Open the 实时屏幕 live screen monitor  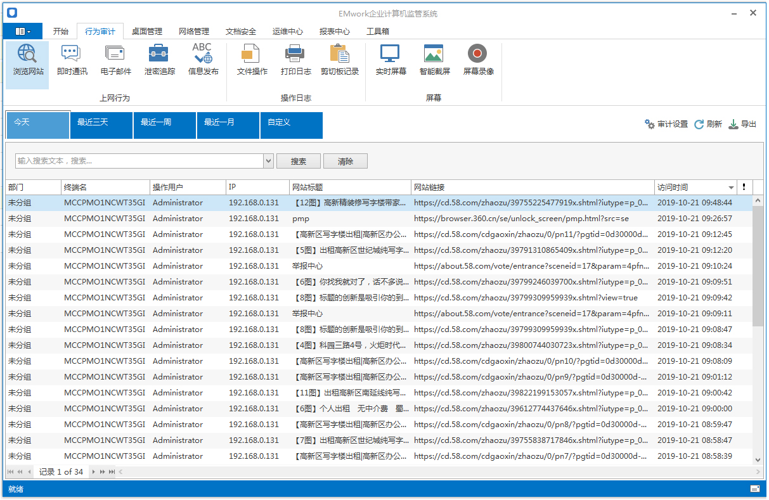point(391,60)
